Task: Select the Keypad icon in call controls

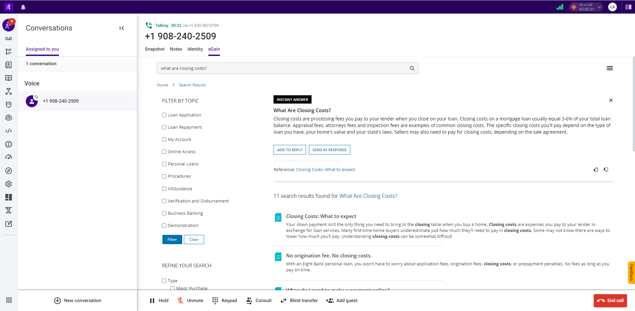Action: coord(215,300)
